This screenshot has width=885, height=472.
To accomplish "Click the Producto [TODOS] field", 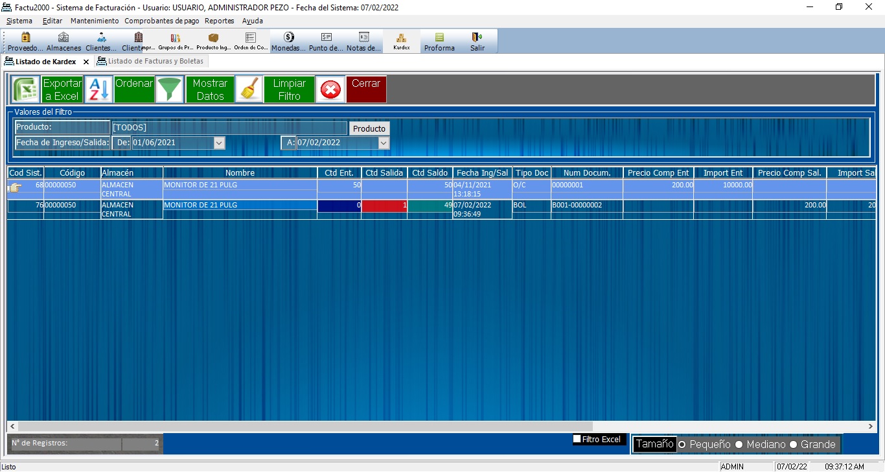I will click(x=229, y=128).
